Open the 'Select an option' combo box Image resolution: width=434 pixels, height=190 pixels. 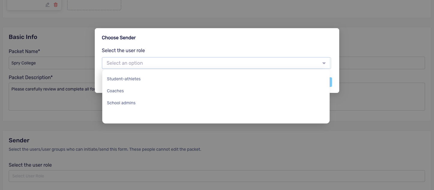point(216,63)
